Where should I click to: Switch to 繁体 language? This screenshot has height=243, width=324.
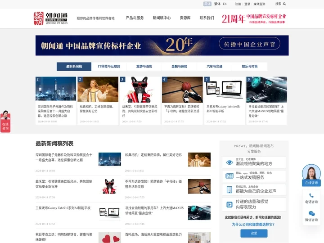tap(217, 4)
